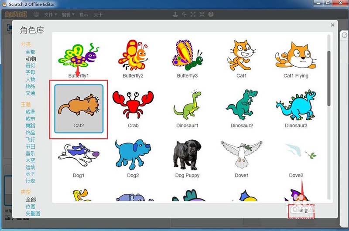
Task: Filter by 物品 category
Action: [x=31, y=86]
